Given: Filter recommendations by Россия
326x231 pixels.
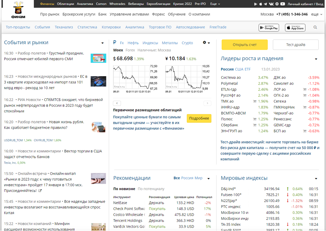Looking at the screenshot, I should pos(187,178).
